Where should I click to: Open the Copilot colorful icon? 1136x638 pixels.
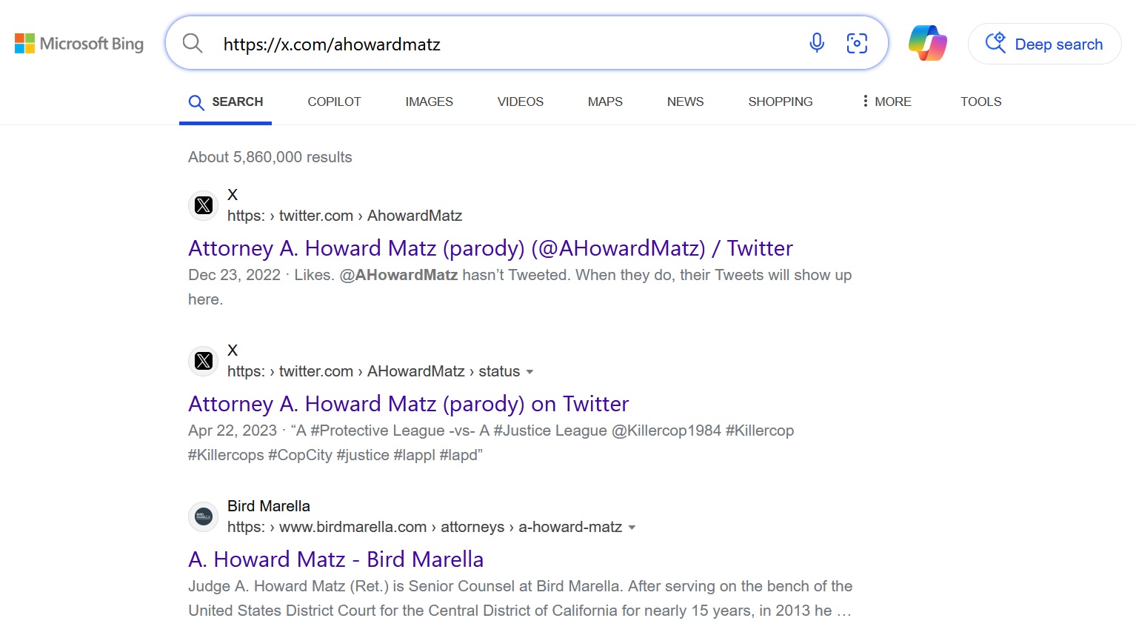point(928,43)
